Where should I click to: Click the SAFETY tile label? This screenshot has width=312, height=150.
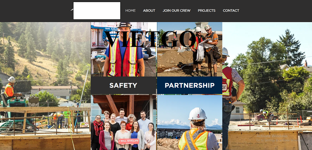(123, 85)
